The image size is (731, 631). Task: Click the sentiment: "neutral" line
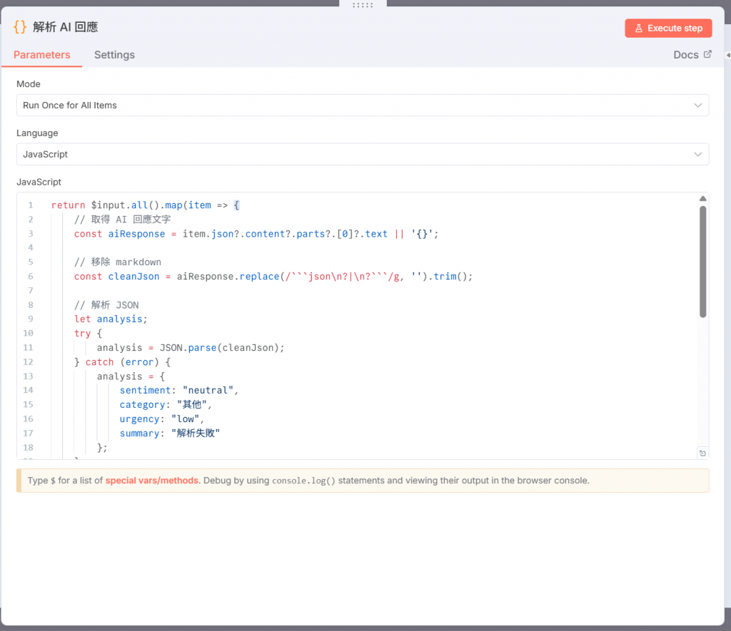[179, 390]
